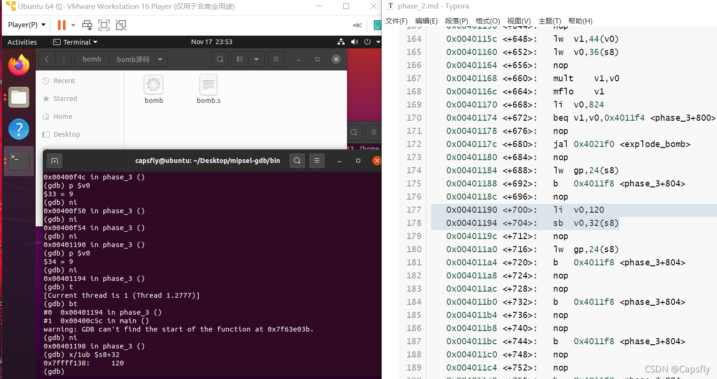Click the last (gdb) prompt in terminal
Screen dimensions: 717x379
[54, 371]
